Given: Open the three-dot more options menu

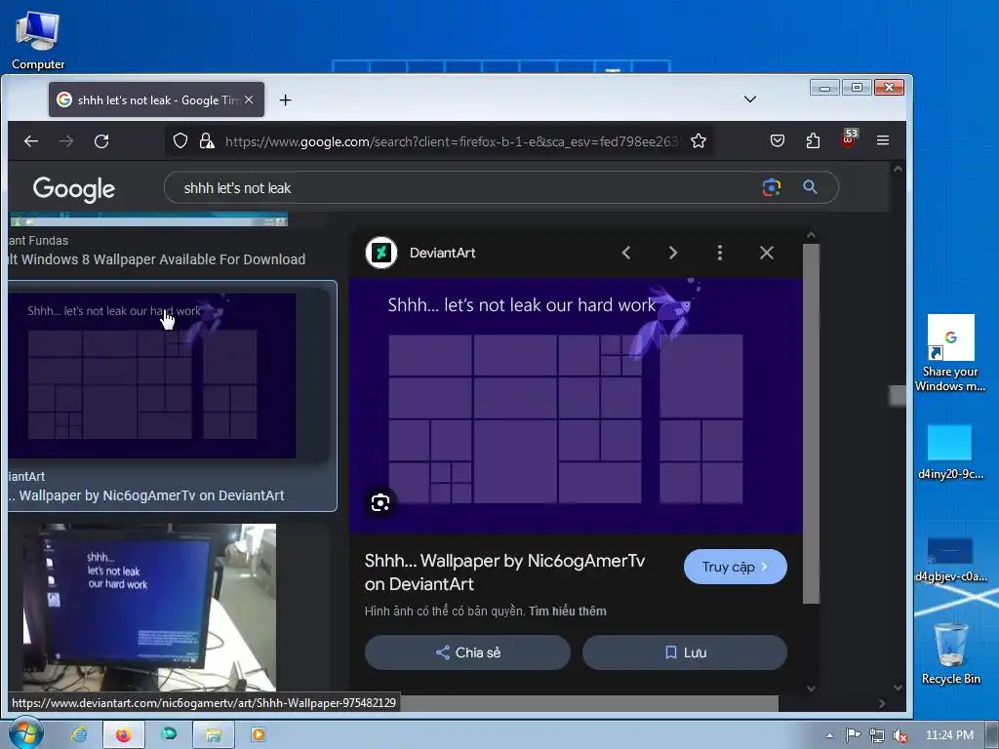Looking at the screenshot, I should coord(720,253).
